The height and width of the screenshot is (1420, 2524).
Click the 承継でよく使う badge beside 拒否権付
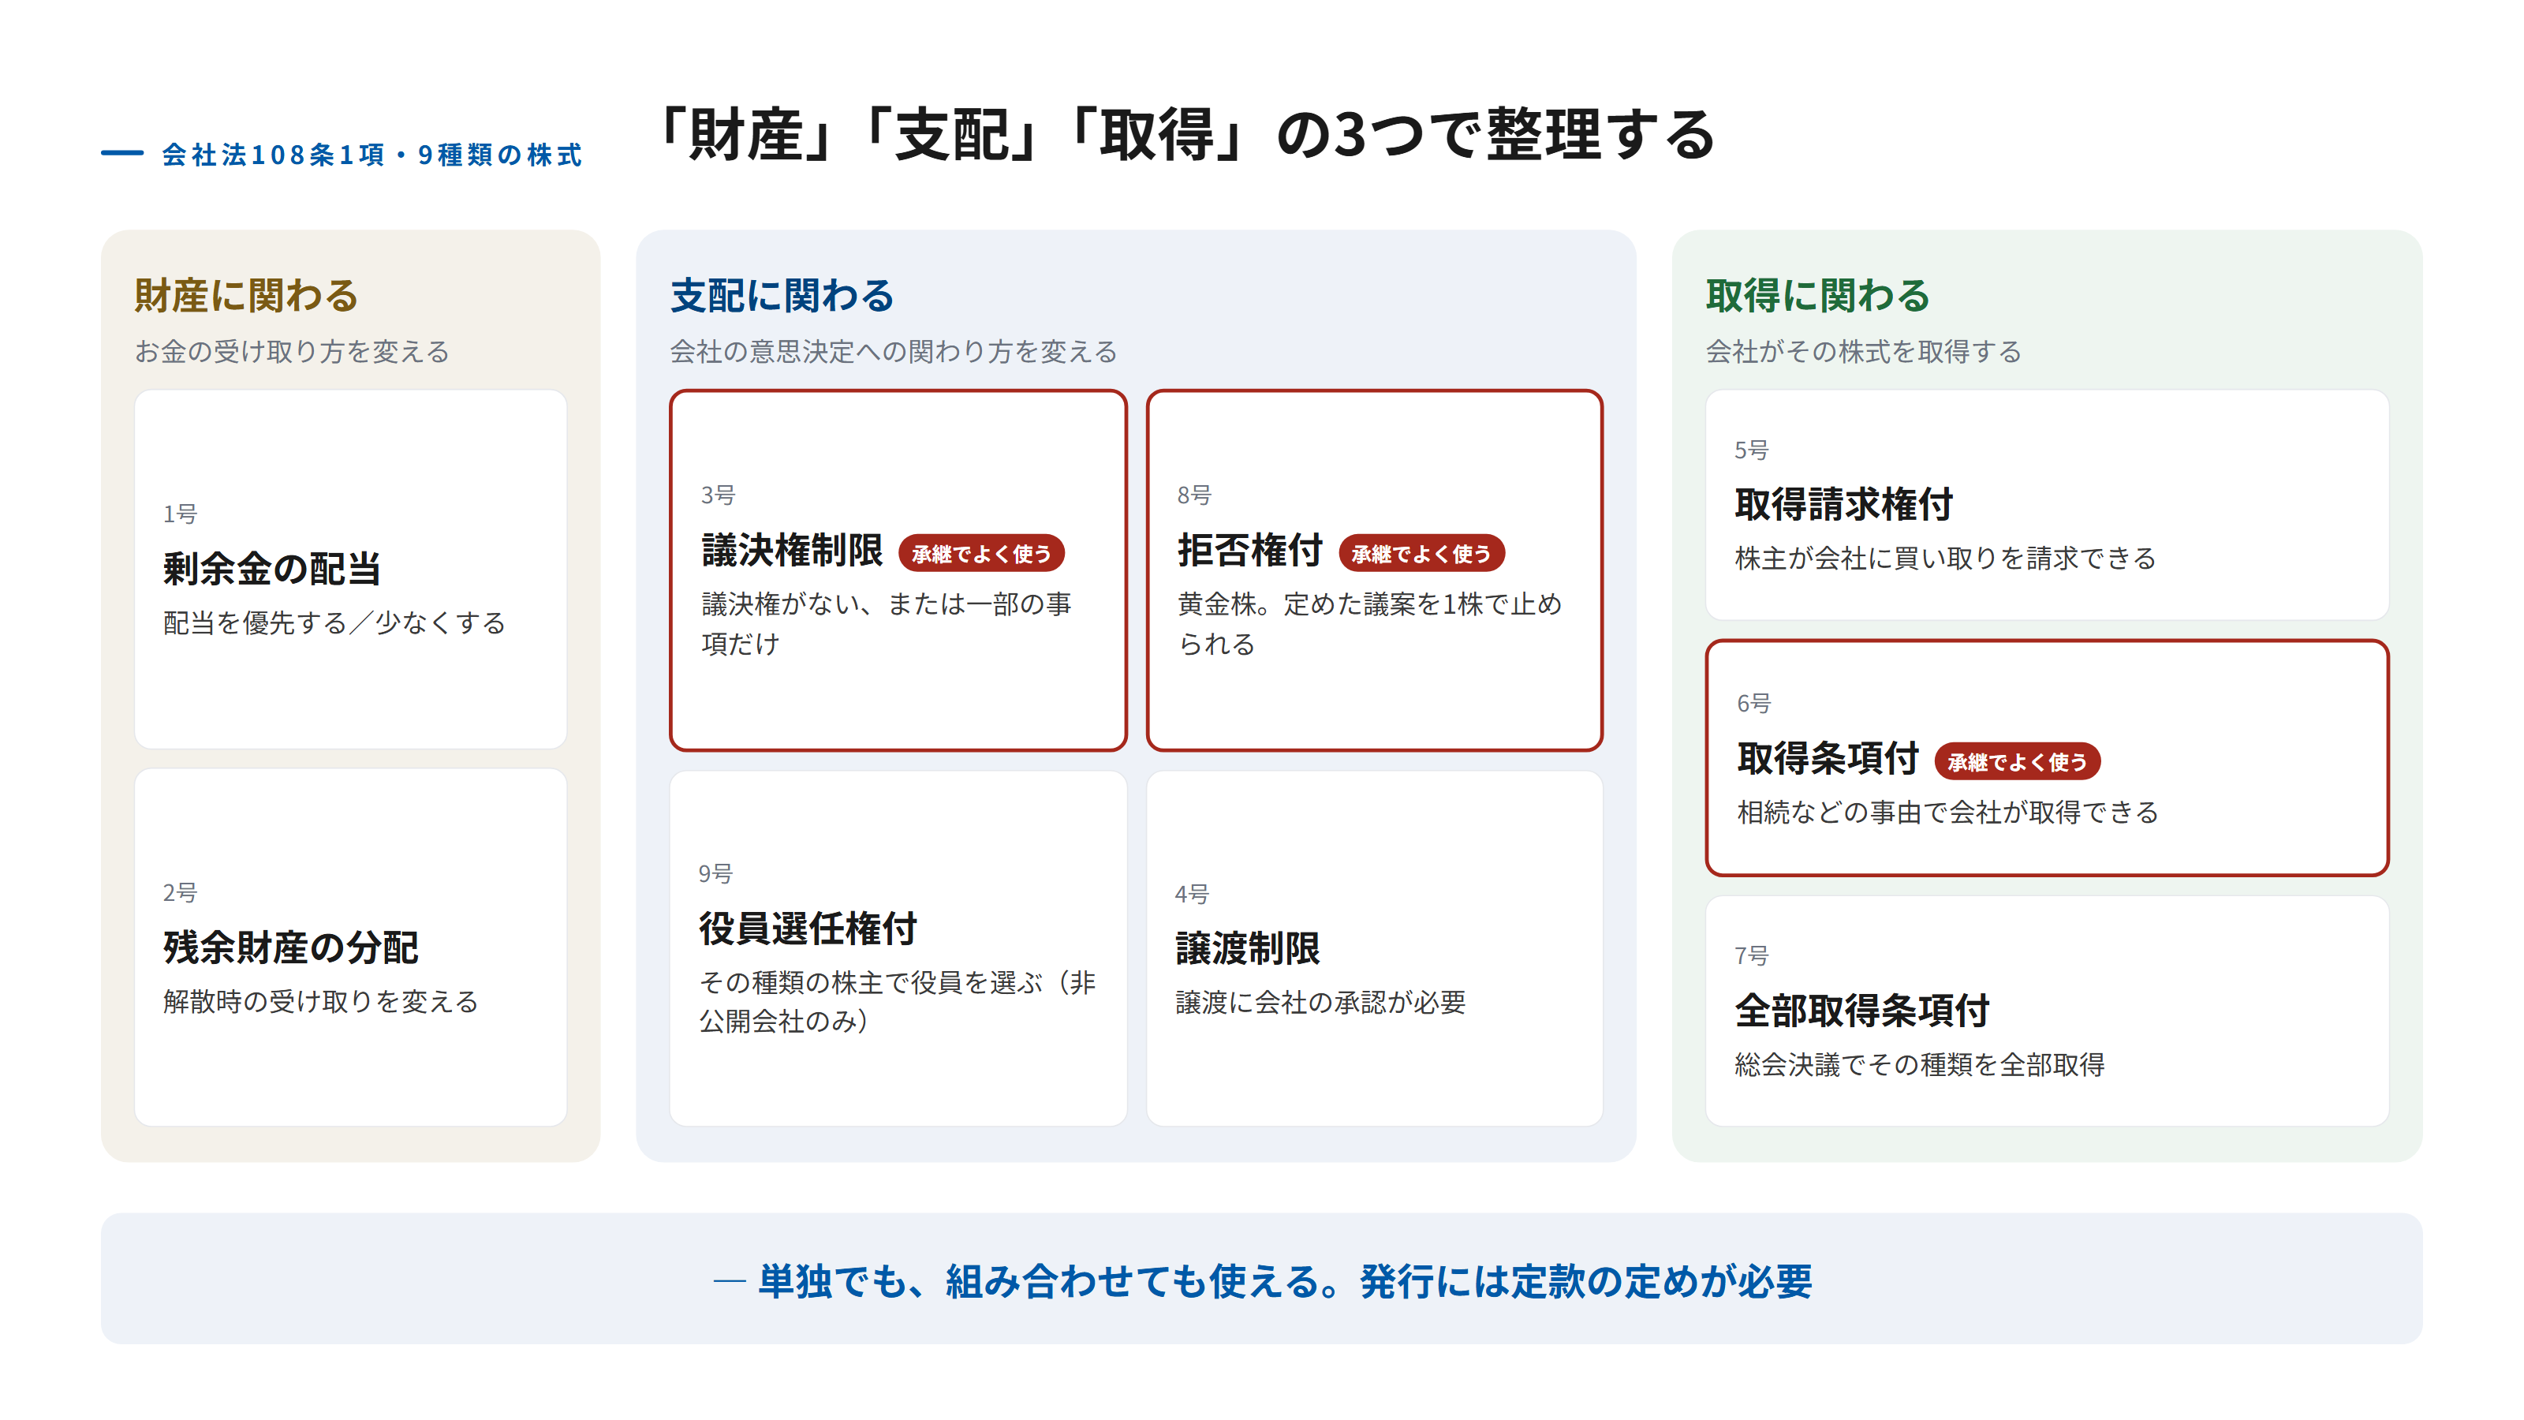(1421, 554)
